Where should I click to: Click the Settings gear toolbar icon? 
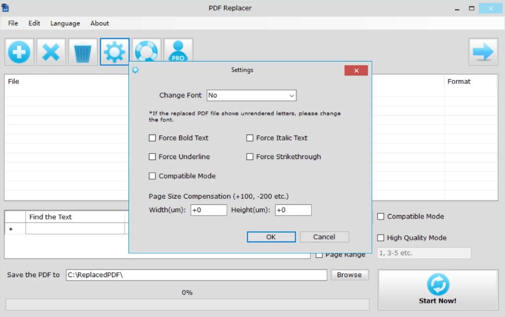click(115, 52)
